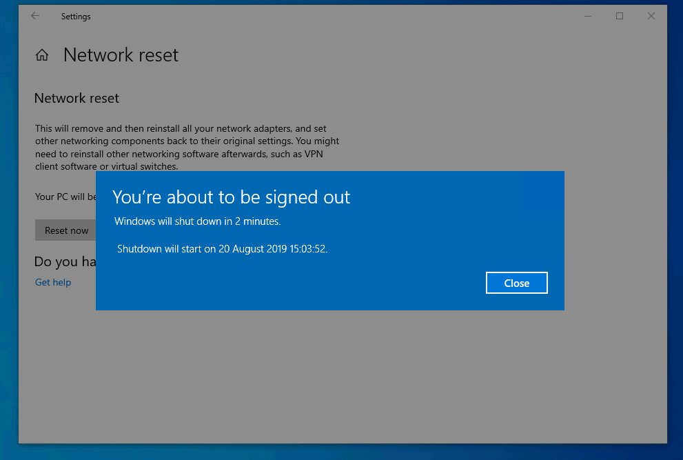Viewport: 683px width, 460px height.
Task: Go back using the Settings back arrow
Action: [x=35, y=16]
